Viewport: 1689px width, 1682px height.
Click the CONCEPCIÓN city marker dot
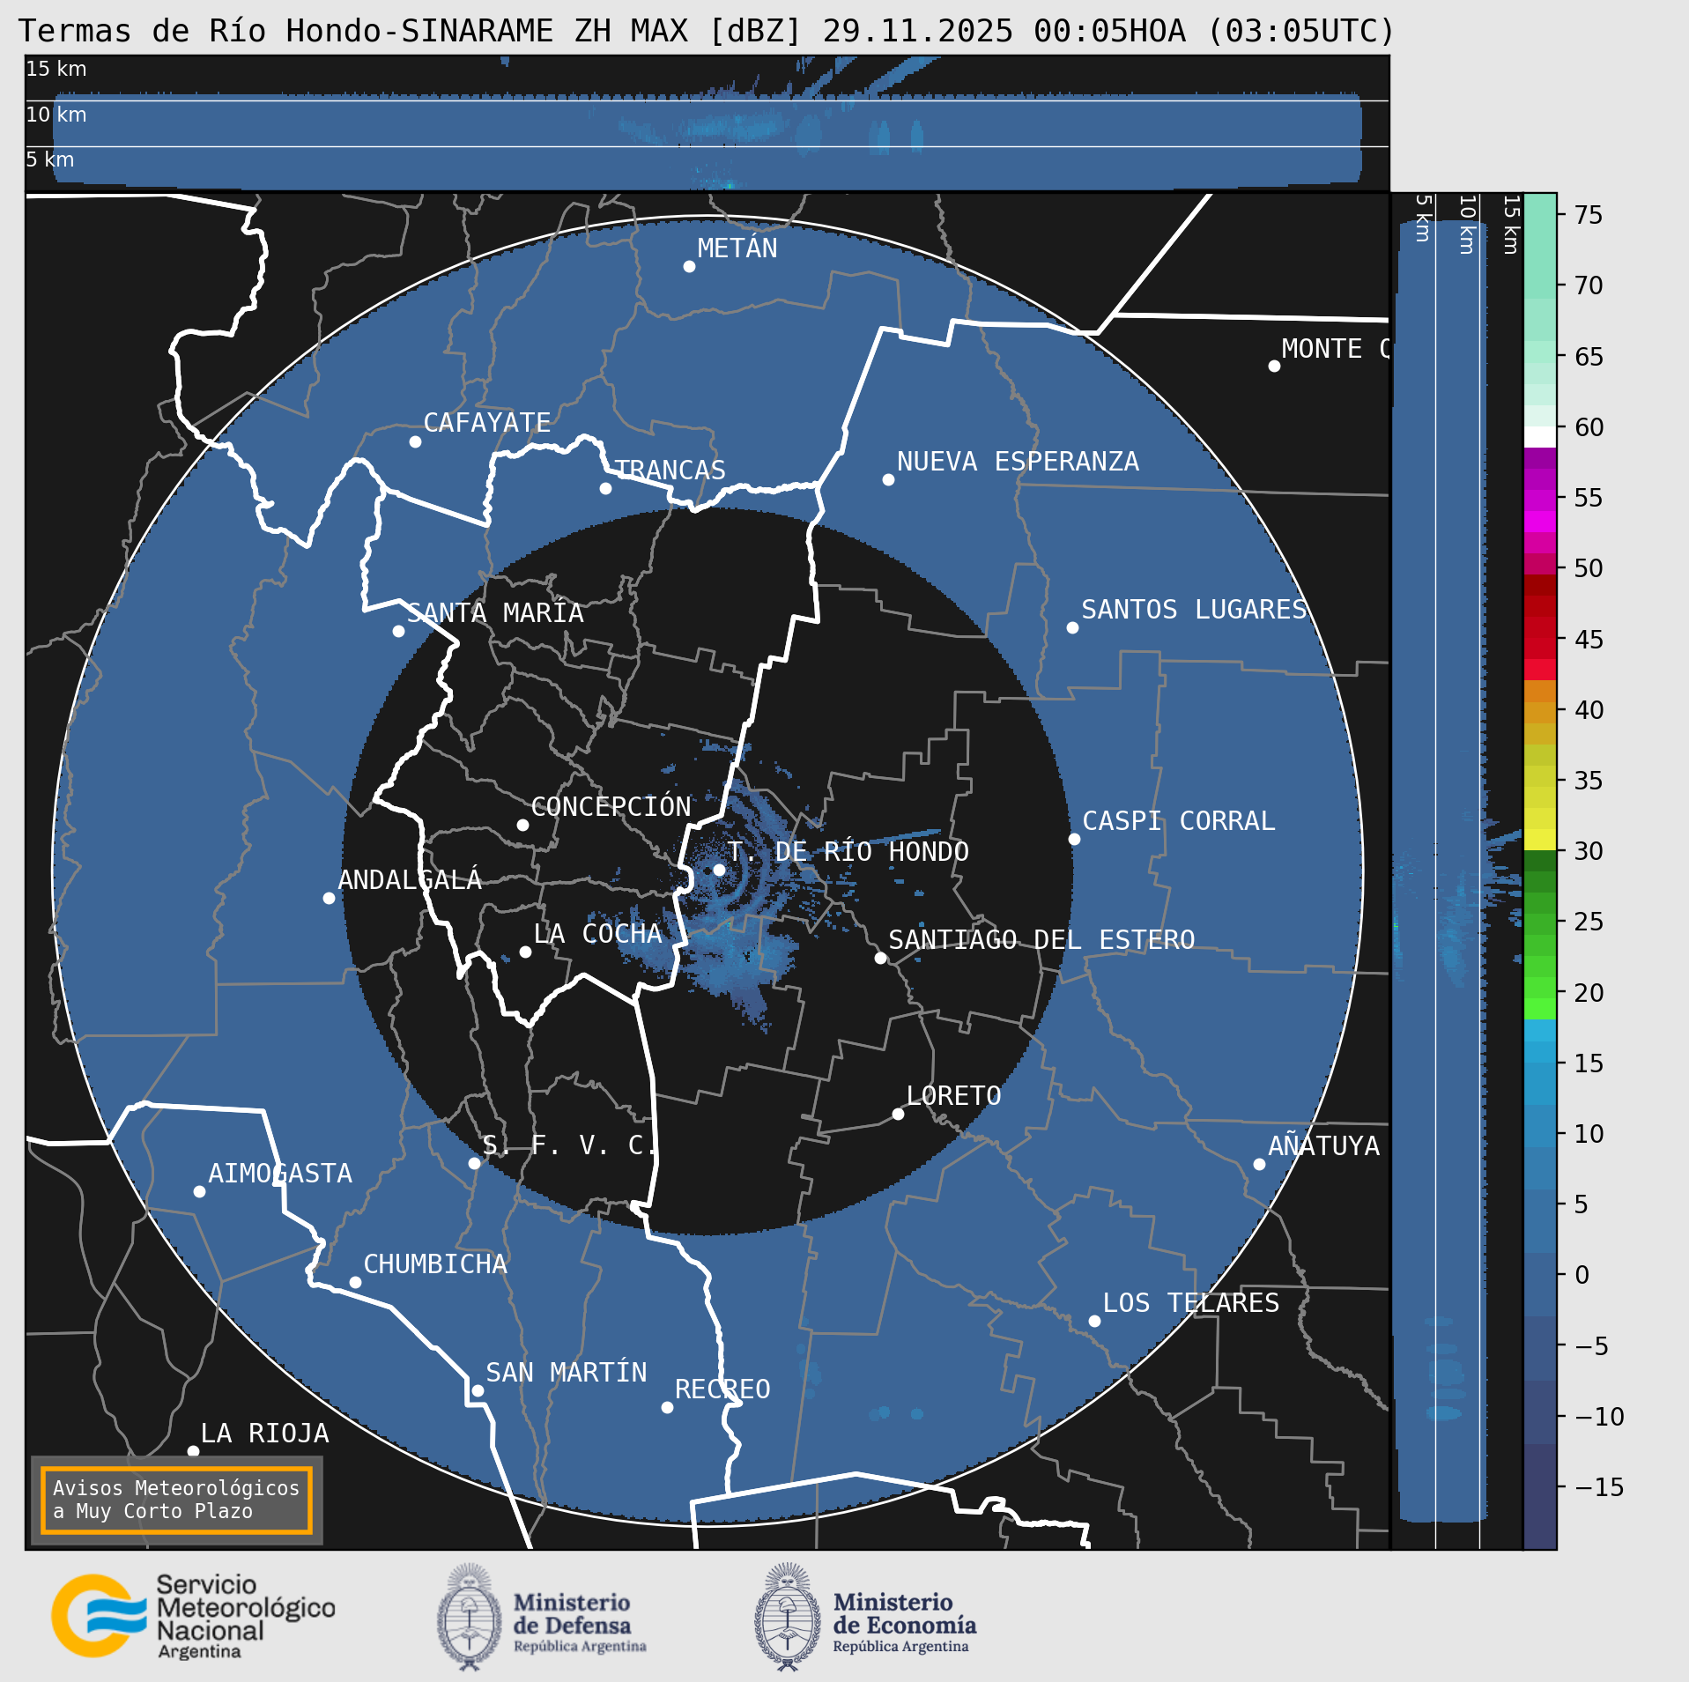522,825
